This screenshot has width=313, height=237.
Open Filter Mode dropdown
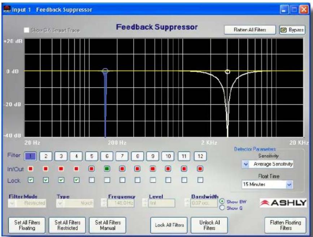pos(27,203)
